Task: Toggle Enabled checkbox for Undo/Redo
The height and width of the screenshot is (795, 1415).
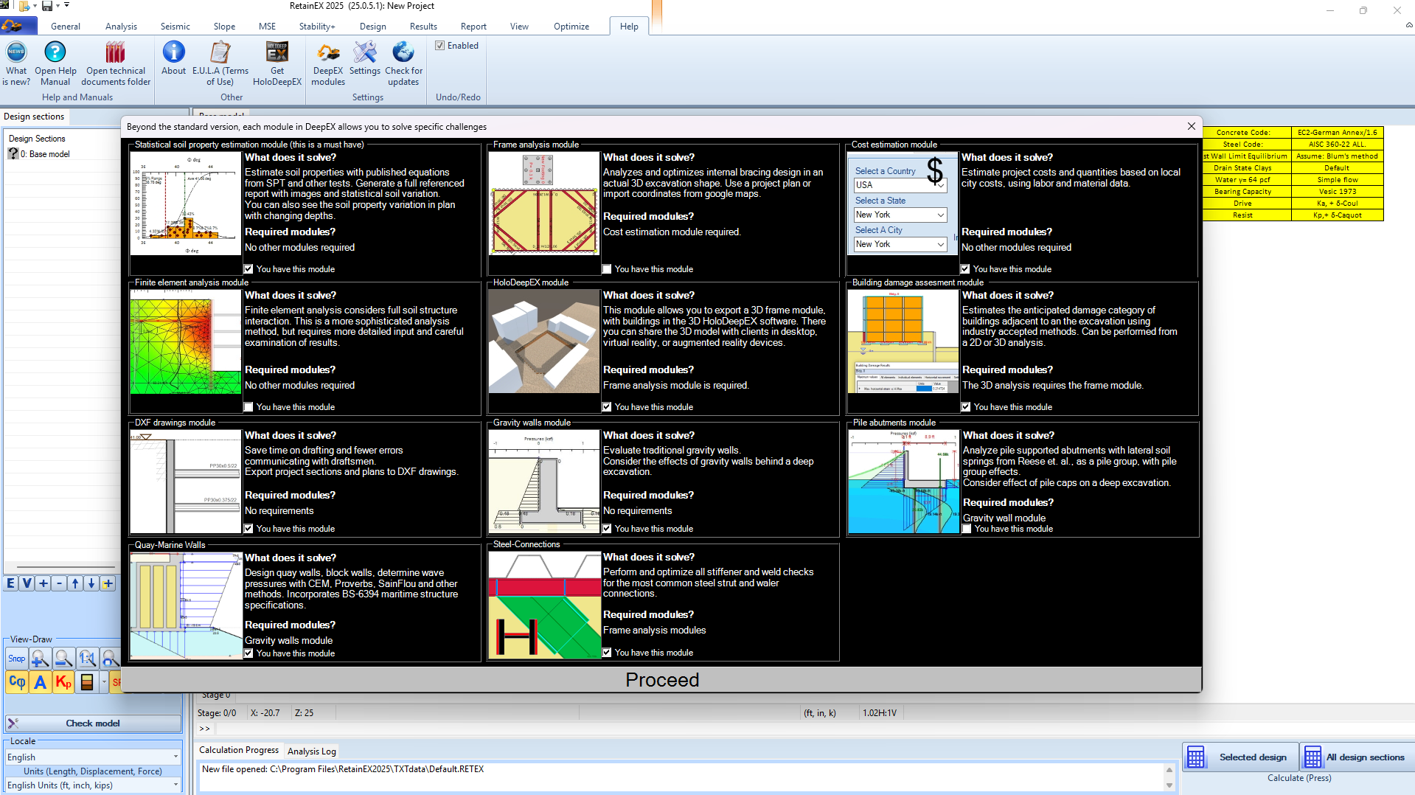Action: [440, 46]
